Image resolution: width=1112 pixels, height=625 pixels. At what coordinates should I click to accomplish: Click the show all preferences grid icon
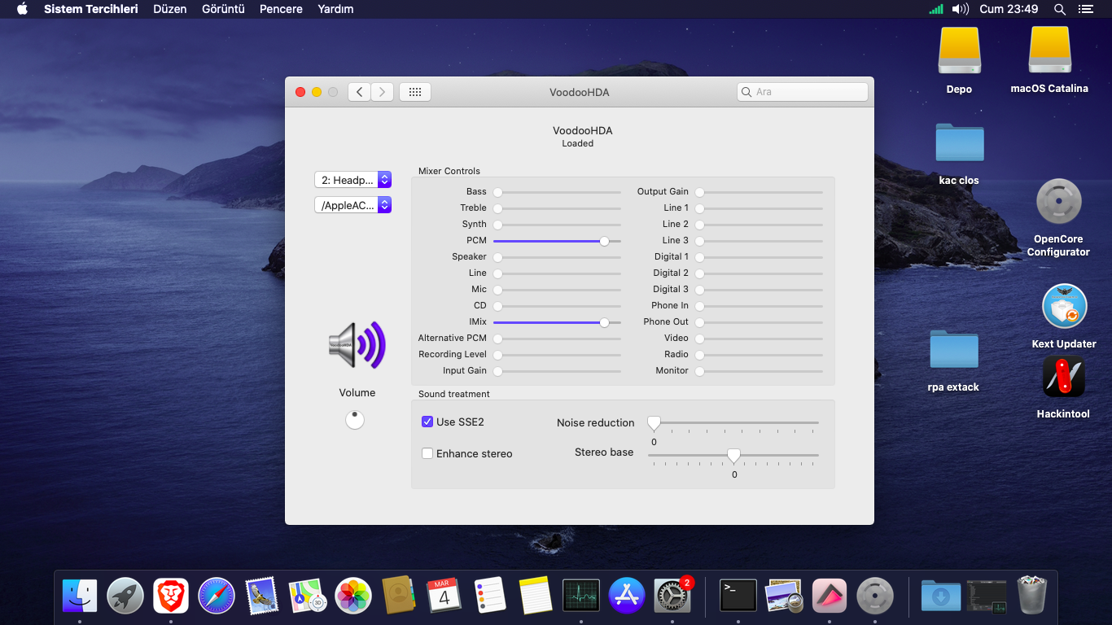click(414, 92)
